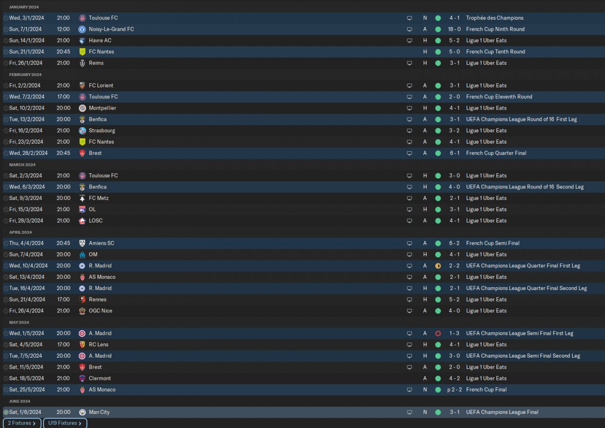Click the OGC Nice club crest
605x428 pixels.
[x=82, y=311]
